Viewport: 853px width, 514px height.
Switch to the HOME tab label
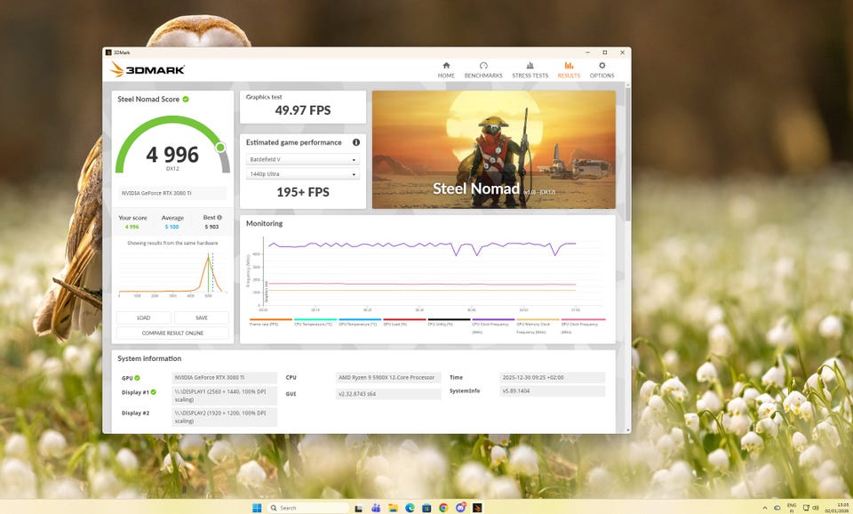coord(446,76)
